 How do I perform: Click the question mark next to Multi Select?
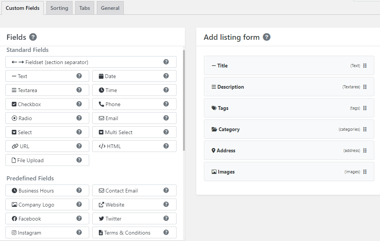click(x=166, y=132)
